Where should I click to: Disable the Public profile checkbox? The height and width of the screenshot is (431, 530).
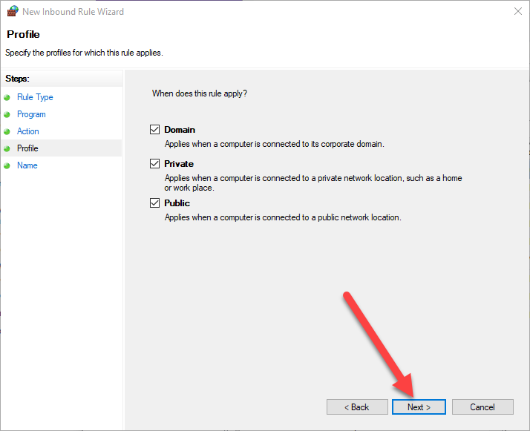[155, 203]
